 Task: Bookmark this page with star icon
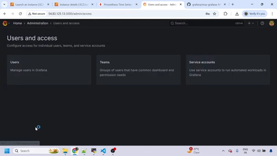click(x=215, y=13)
